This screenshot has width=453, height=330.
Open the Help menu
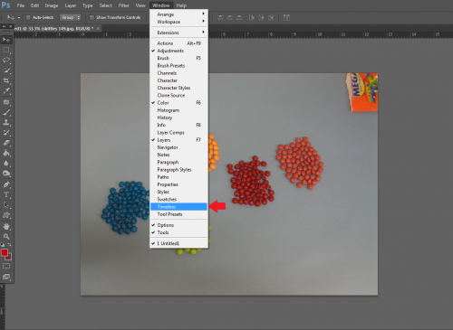[x=181, y=5]
